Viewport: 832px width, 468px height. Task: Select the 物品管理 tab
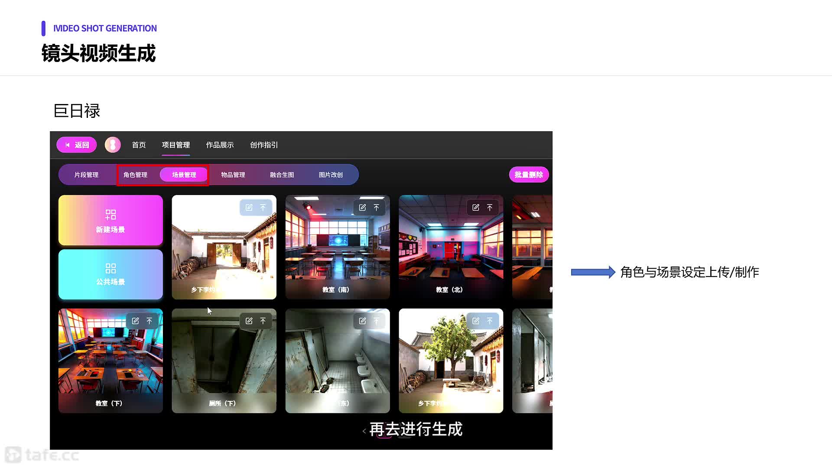coord(233,175)
